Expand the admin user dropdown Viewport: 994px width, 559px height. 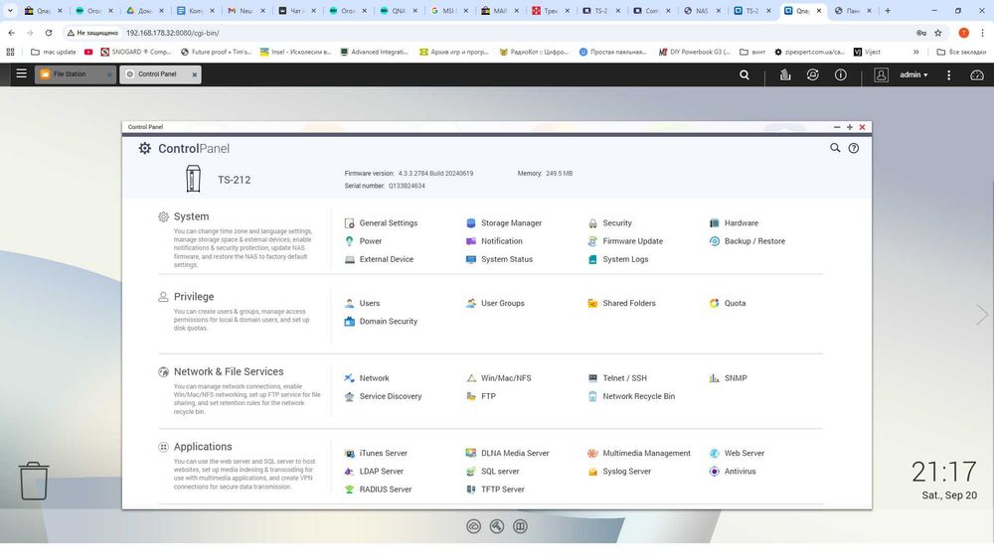point(913,74)
